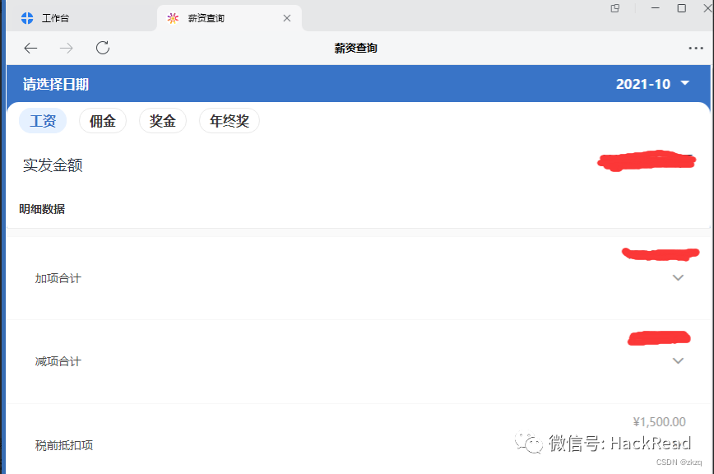The height and width of the screenshot is (474, 714).
Task: Select the 薪资查询 tab
Action: tap(229, 18)
